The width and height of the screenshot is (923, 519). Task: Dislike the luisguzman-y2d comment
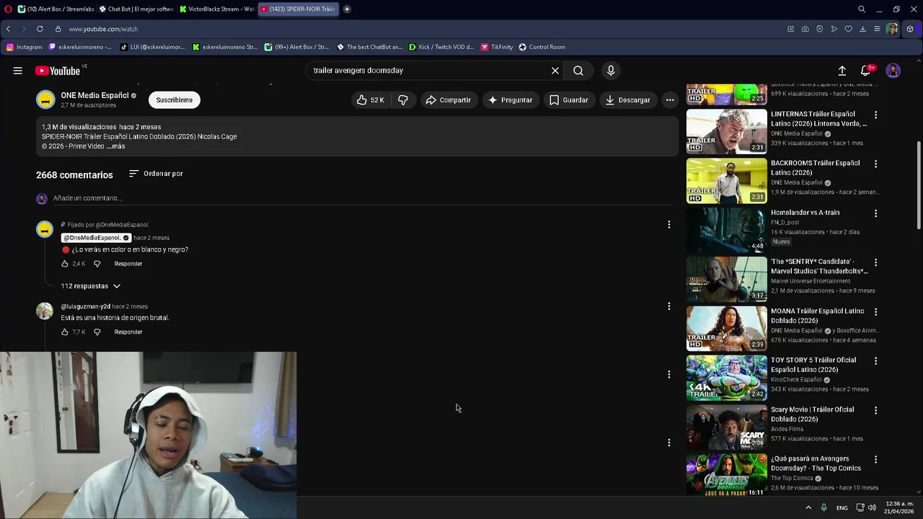[x=97, y=332]
